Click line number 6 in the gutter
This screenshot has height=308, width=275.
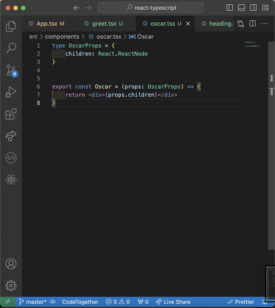click(x=39, y=86)
